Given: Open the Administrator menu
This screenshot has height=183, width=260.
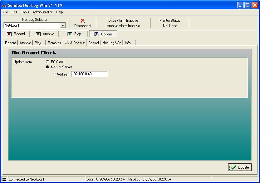Looking at the screenshot, I should point(42,12).
